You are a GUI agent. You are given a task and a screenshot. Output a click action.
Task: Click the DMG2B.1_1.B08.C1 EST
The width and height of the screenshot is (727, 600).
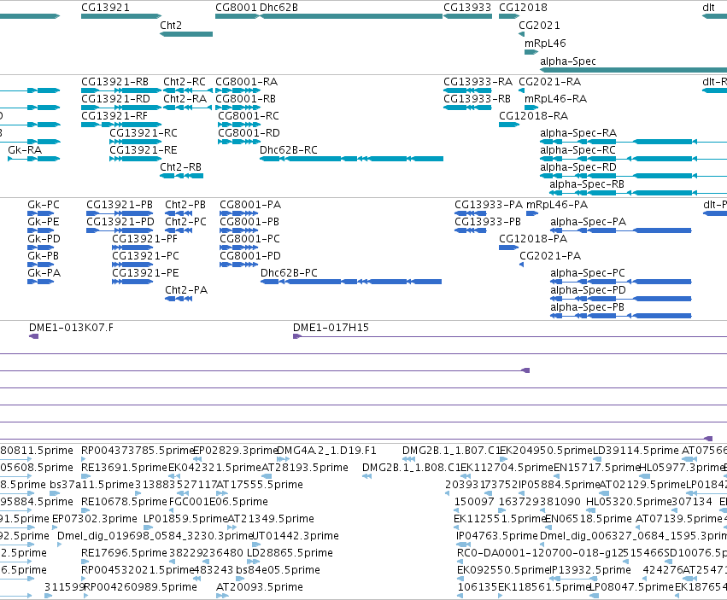[x=366, y=476]
